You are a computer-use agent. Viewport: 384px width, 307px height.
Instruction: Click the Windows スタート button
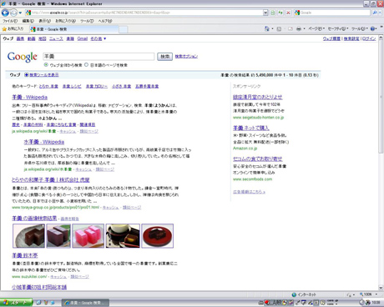16,303
